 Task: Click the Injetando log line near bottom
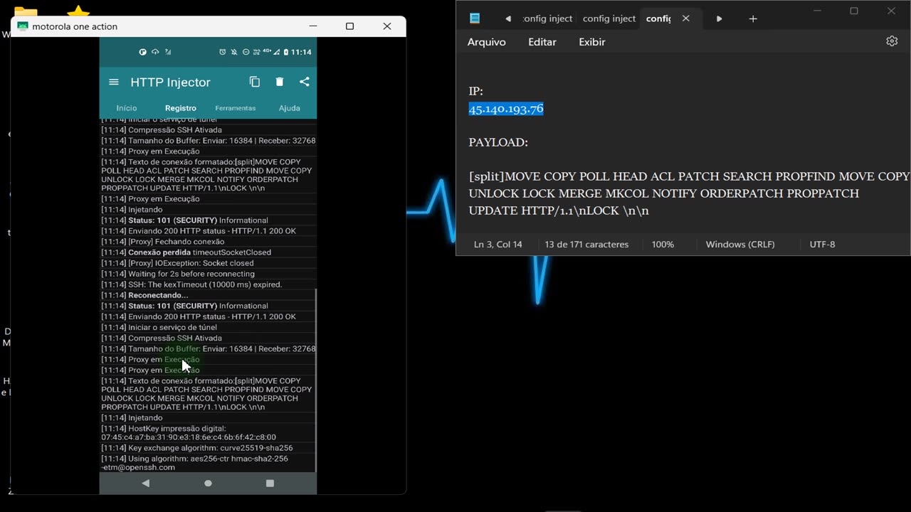point(208,418)
